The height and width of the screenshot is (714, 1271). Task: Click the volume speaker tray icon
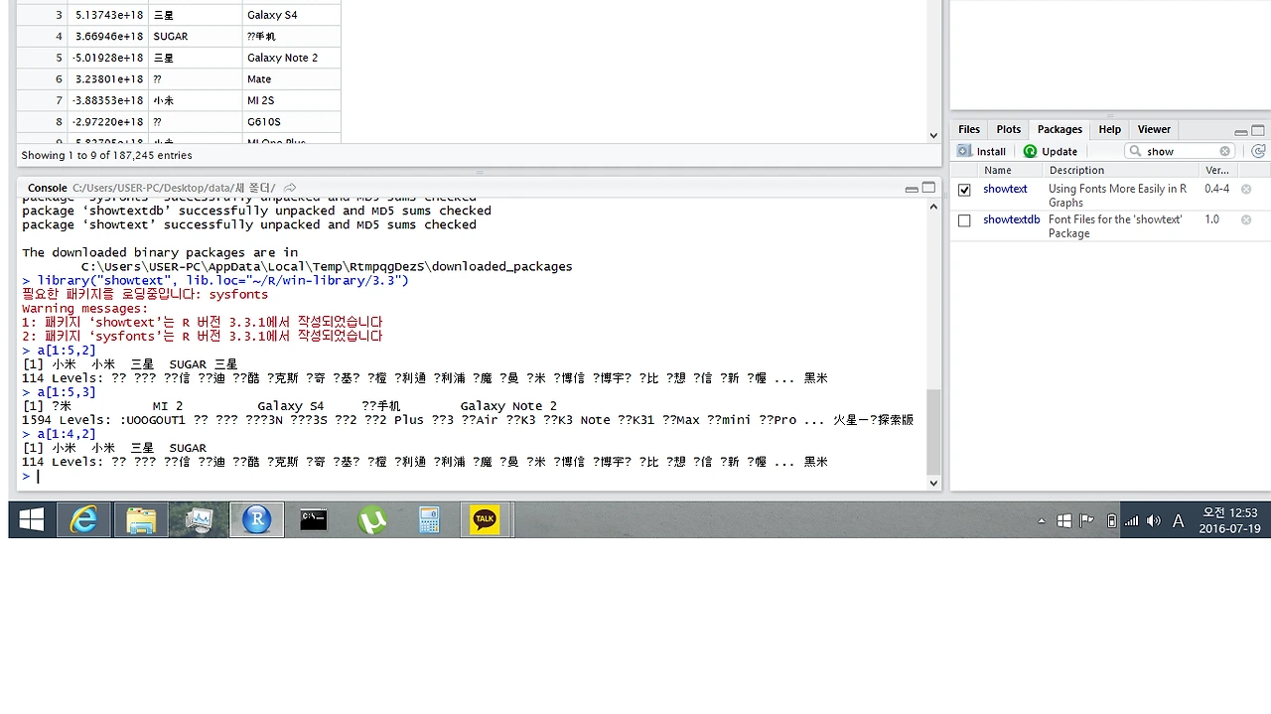pyautogui.click(x=1154, y=520)
